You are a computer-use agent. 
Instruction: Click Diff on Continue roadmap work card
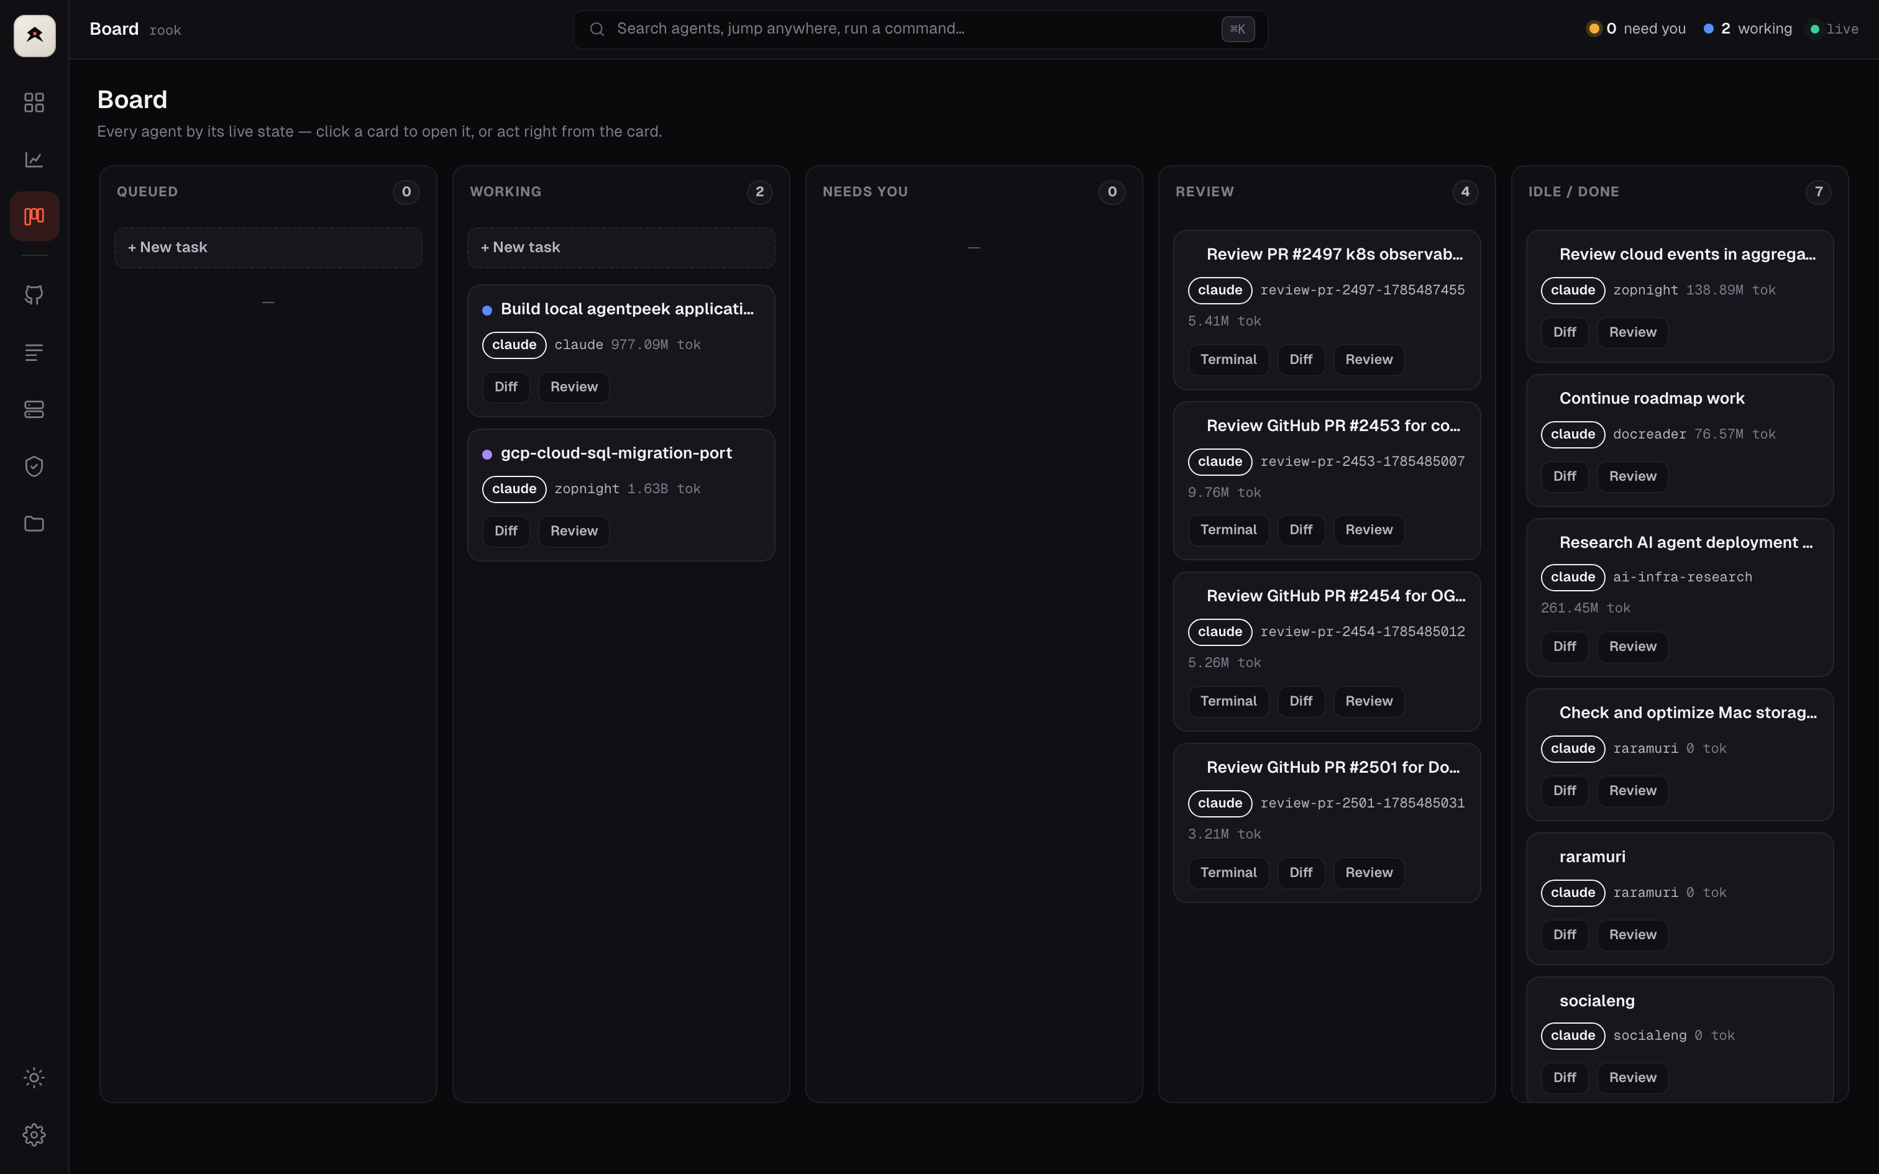tap(1565, 477)
